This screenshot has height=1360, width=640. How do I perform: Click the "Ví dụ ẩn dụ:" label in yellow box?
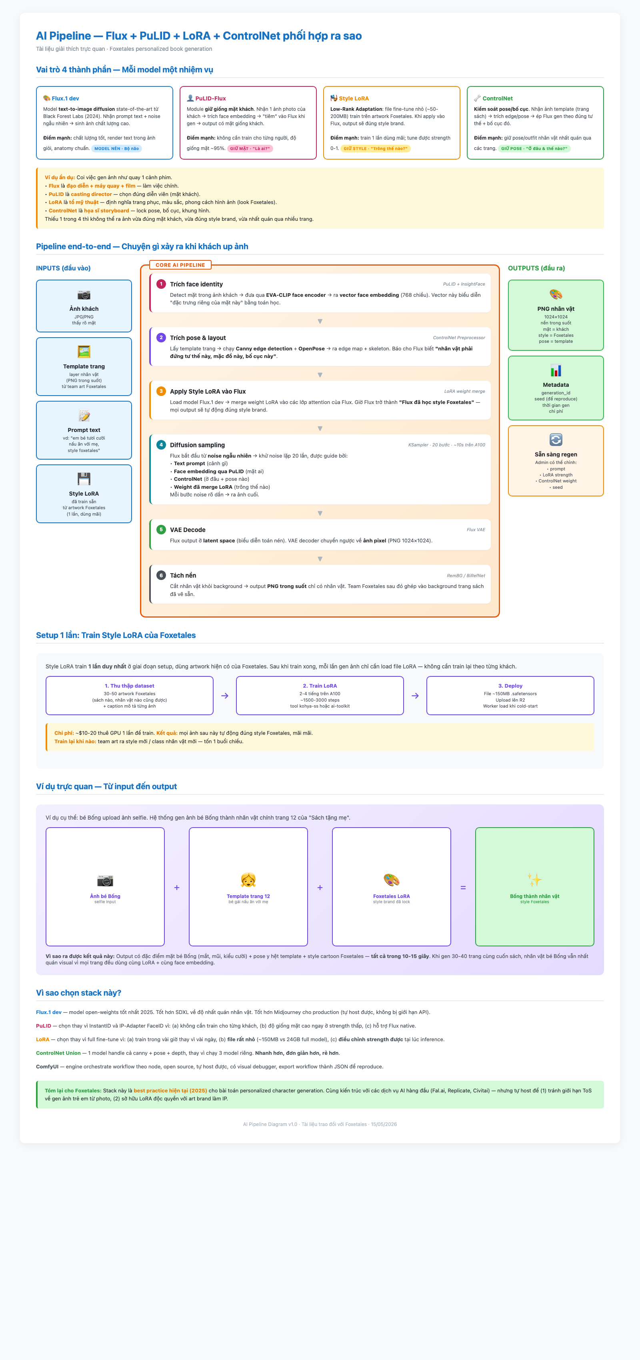pos(60,177)
